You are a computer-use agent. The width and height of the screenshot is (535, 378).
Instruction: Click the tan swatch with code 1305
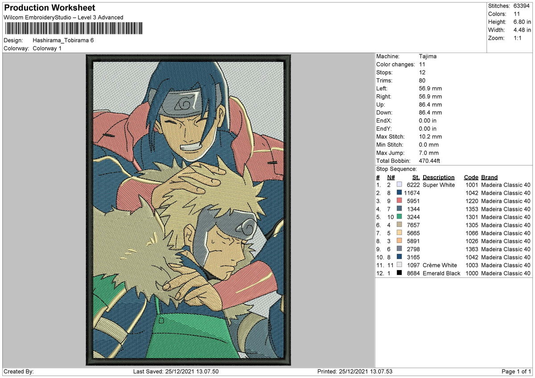point(399,225)
